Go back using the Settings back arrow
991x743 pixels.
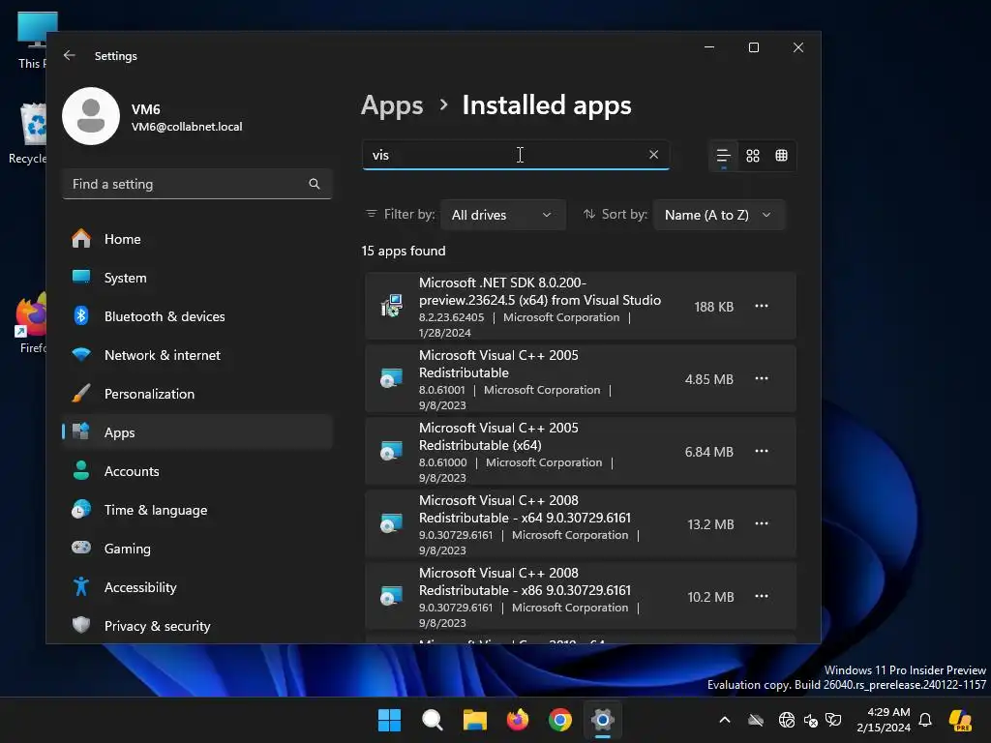pyautogui.click(x=70, y=55)
